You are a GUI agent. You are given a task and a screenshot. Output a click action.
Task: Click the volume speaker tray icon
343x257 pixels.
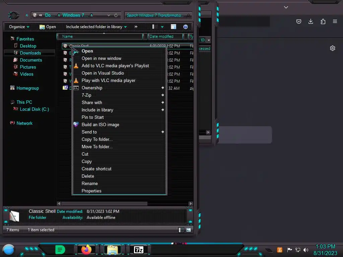[x=305, y=250]
